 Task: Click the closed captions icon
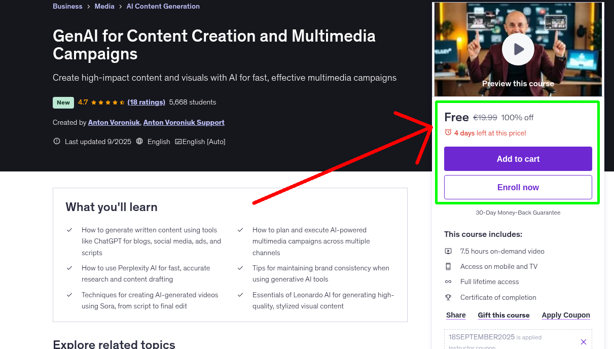[178, 142]
